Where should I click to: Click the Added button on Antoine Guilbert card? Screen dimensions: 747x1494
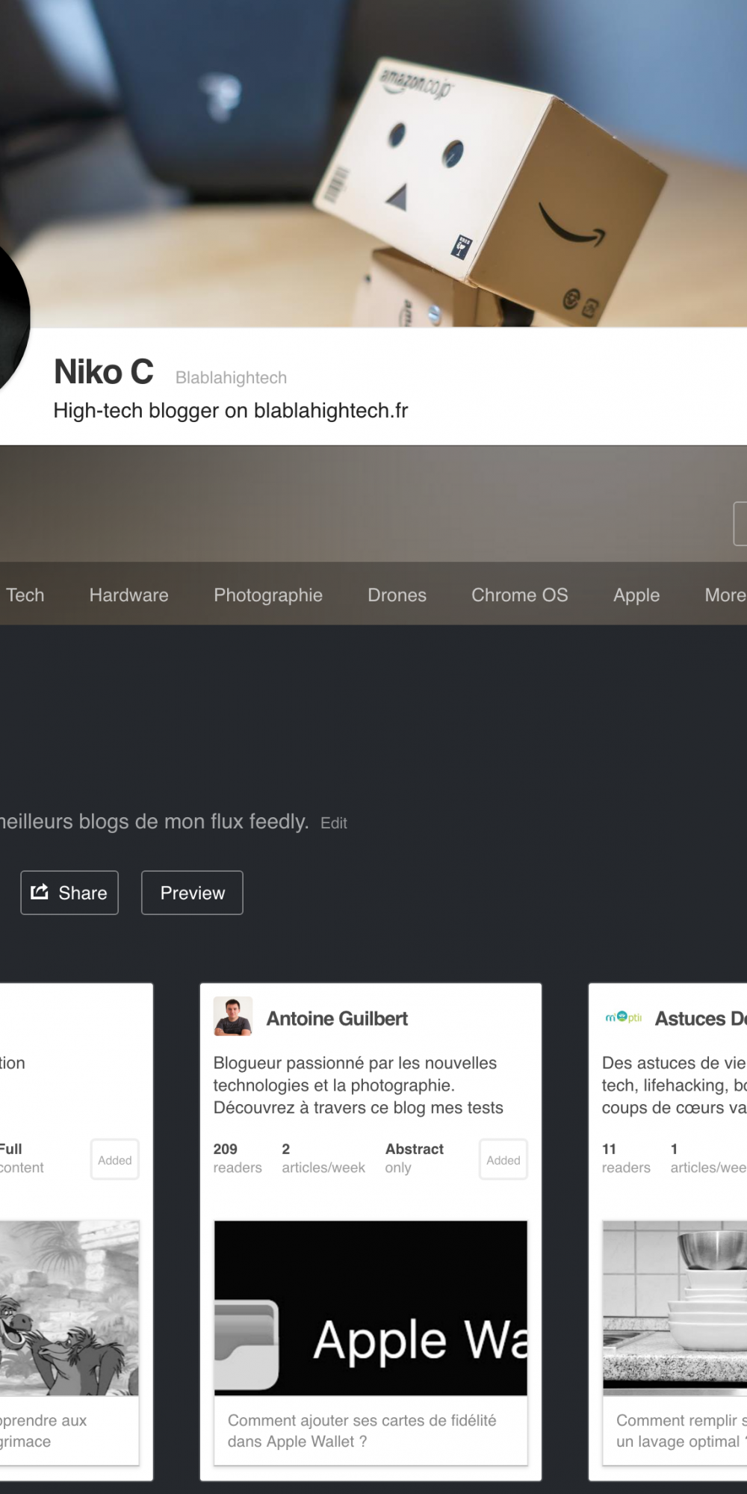[503, 1160]
